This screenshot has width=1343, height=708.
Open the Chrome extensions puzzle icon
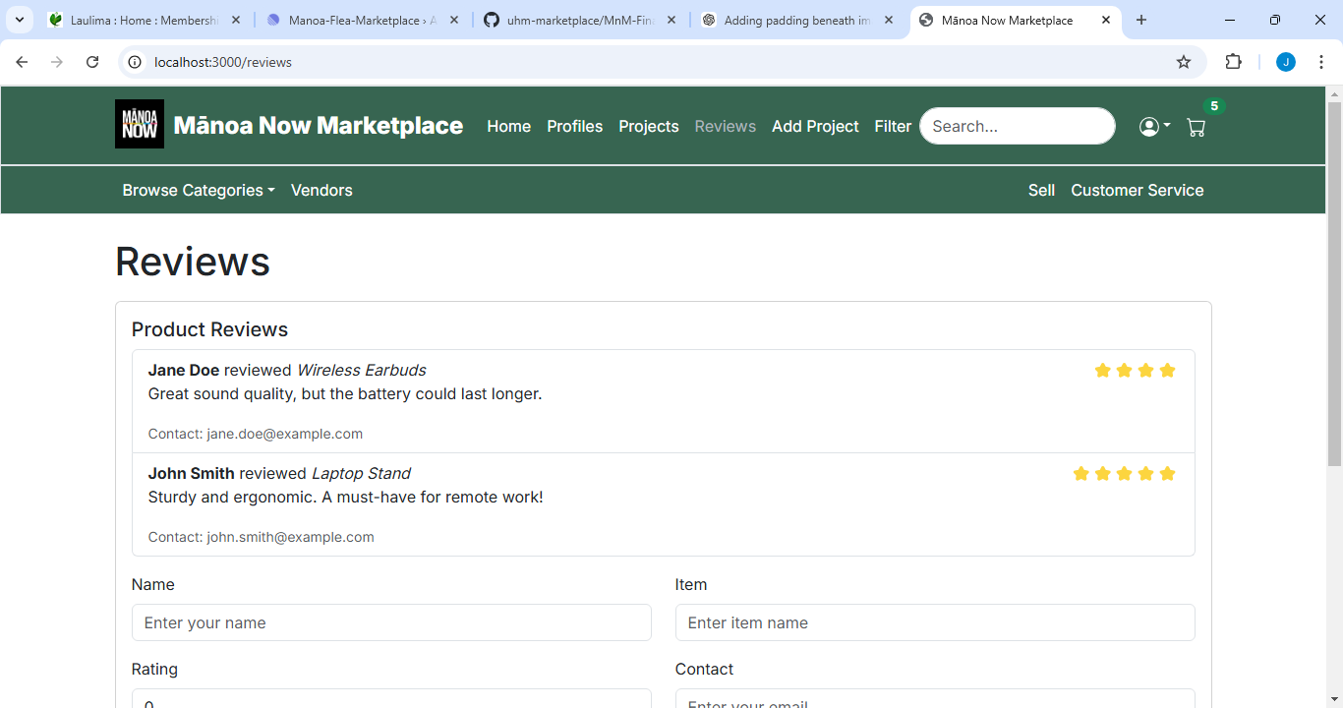pyautogui.click(x=1233, y=62)
